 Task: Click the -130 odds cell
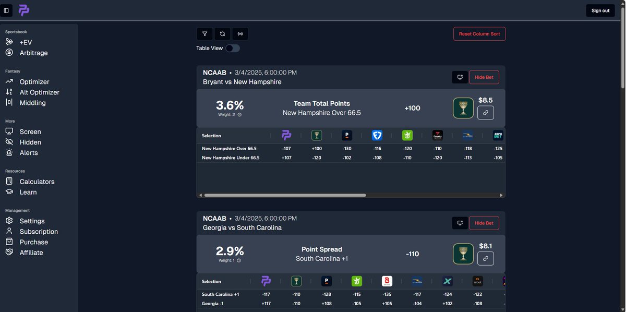347,149
